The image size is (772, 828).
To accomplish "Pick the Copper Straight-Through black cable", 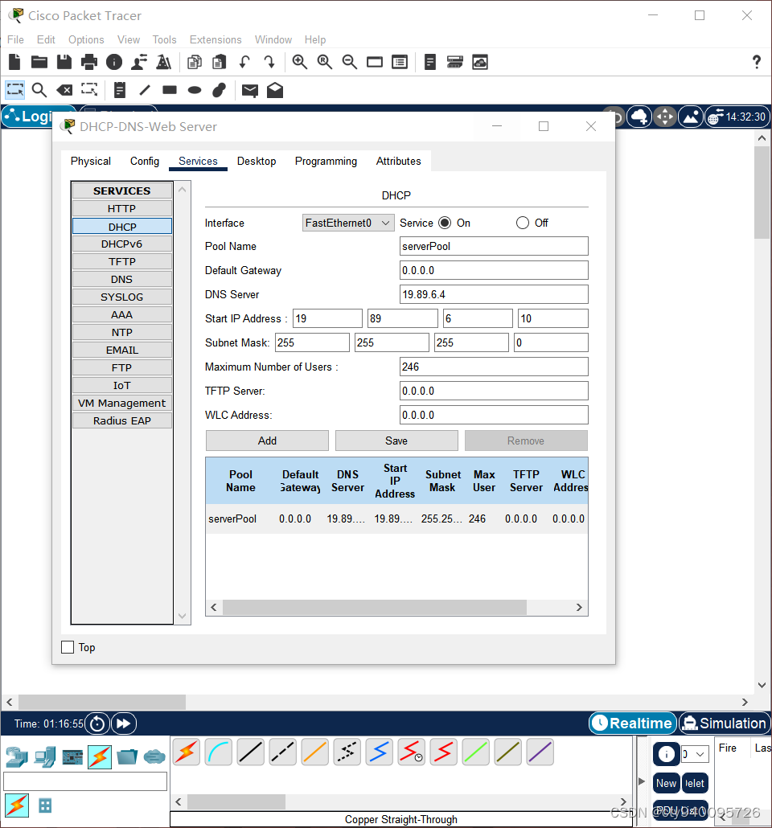I will pyautogui.click(x=250, y=752).
